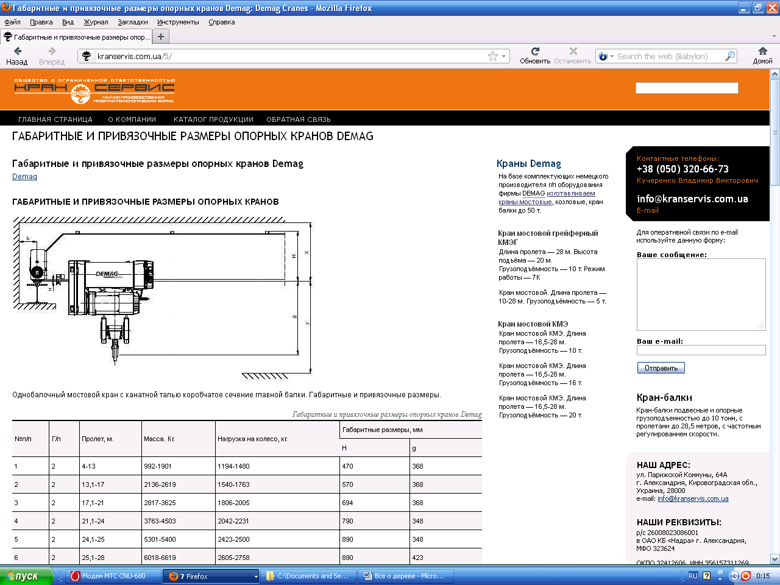
Task: Click Кран мостовой грейферный КМЭГ heading
Action: 548,238
